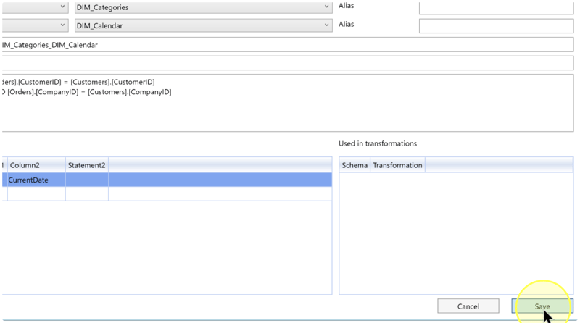The height and width of the screenshot is (323, 580).
Task: Click the Save button
Action: (542, 306)
